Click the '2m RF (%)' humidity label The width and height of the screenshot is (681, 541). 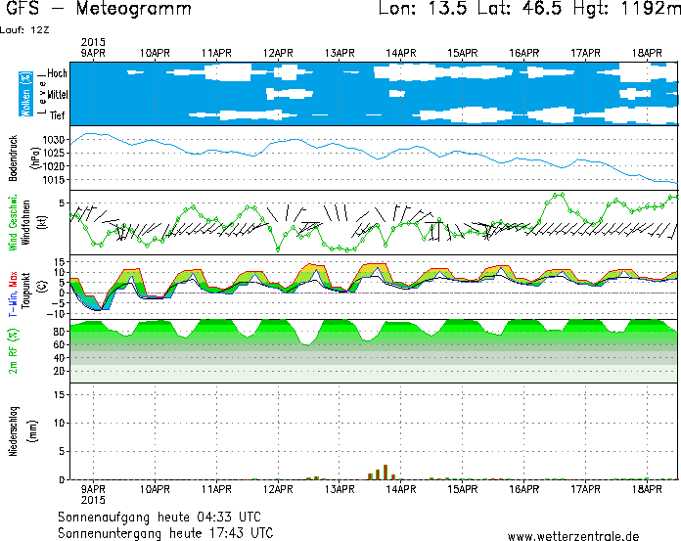coord(13,351)
